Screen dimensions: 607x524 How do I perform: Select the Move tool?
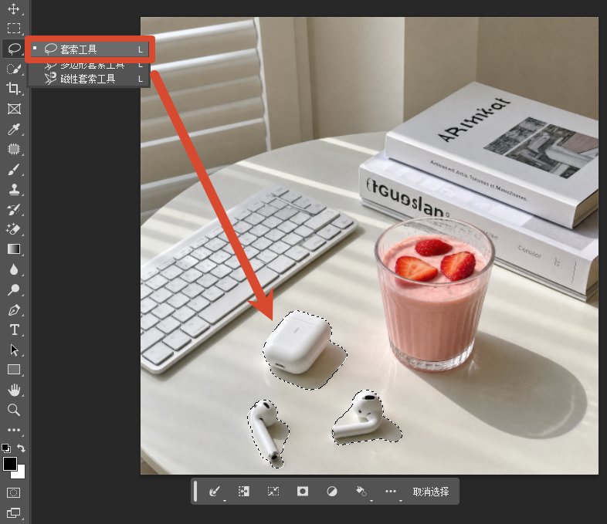[14, 9]
